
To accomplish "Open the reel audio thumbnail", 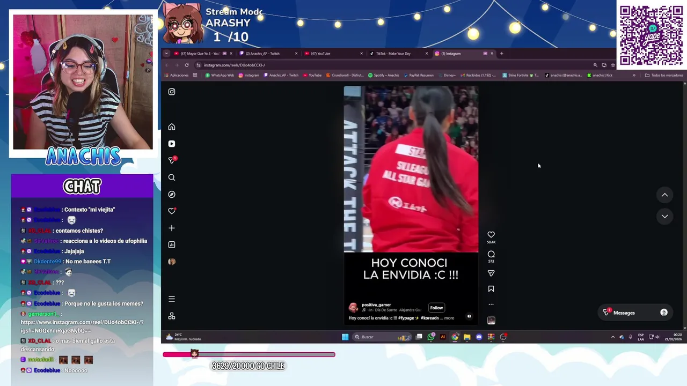I will point(491,321).
